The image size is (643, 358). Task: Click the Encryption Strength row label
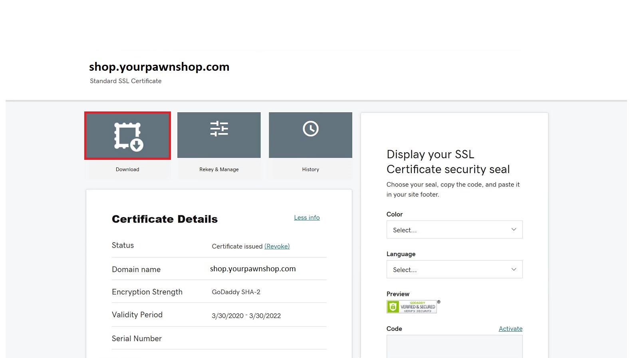click(x=147, y=292)
